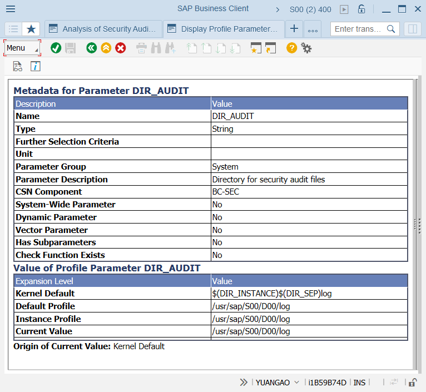Focus the Enter transaction search field
Image resolution: width=426 pixels, height=392 pixels.
[358, 29]
